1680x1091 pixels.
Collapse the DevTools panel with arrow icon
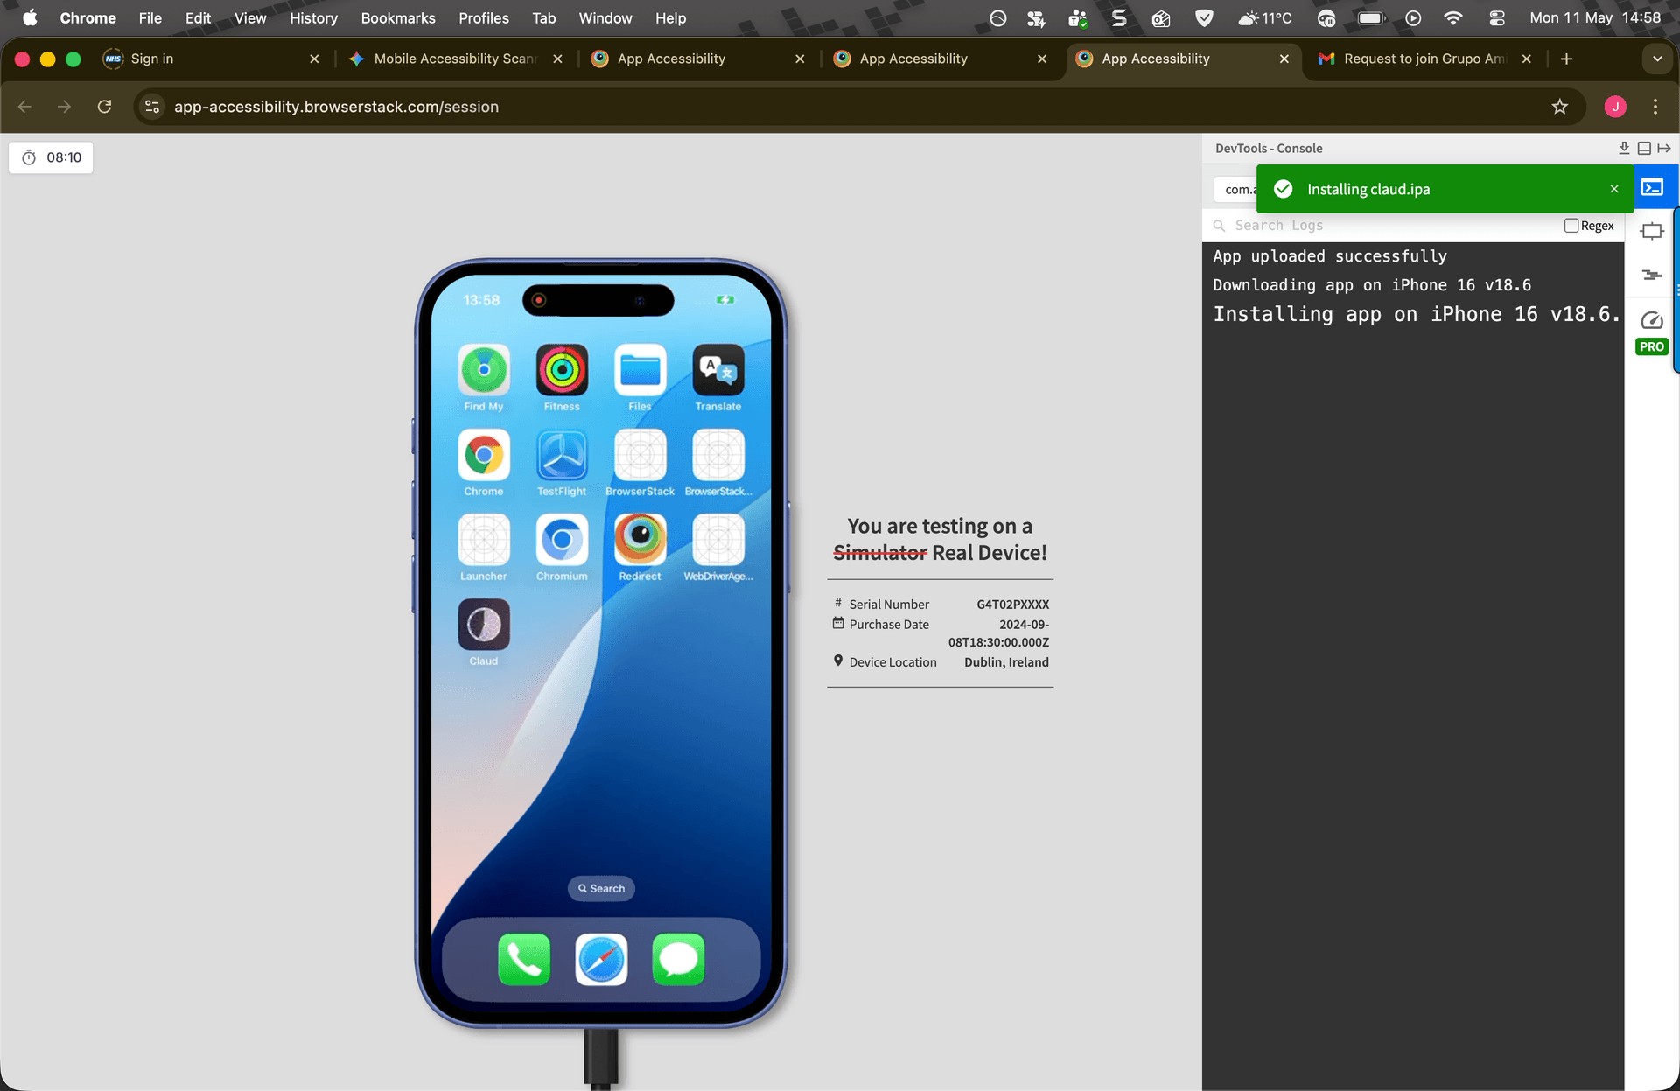tap(1664, 148)
